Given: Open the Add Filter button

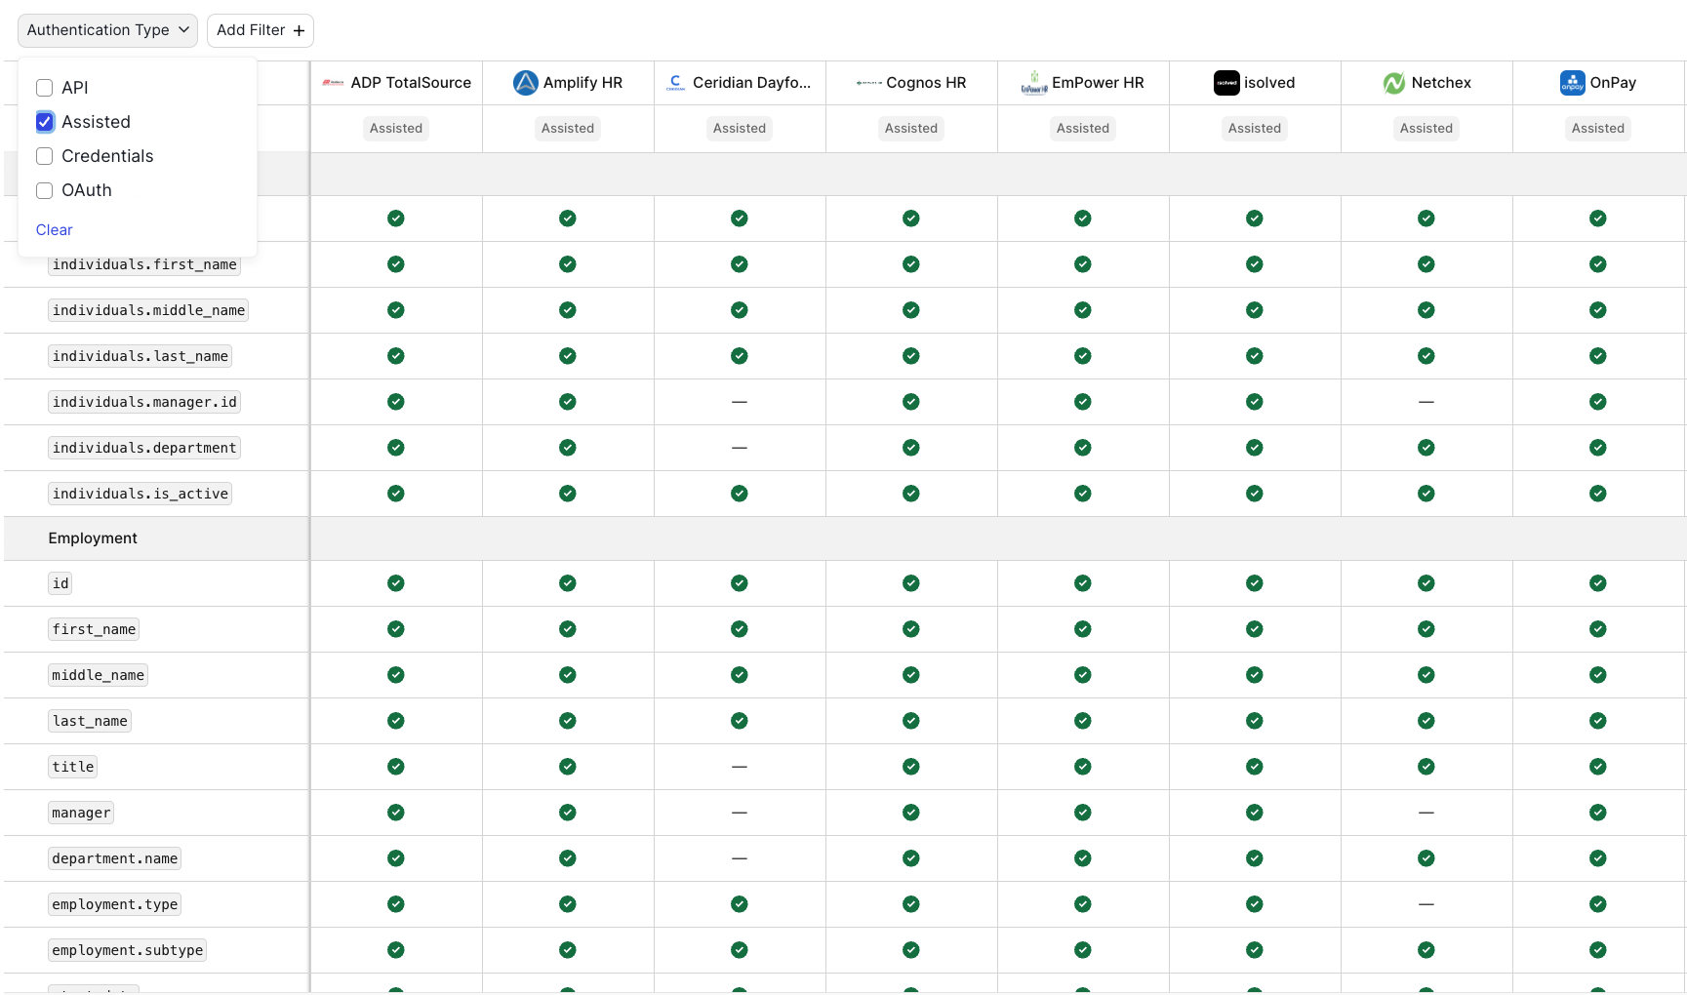Looking at the screenshot, I should point(261,30).
